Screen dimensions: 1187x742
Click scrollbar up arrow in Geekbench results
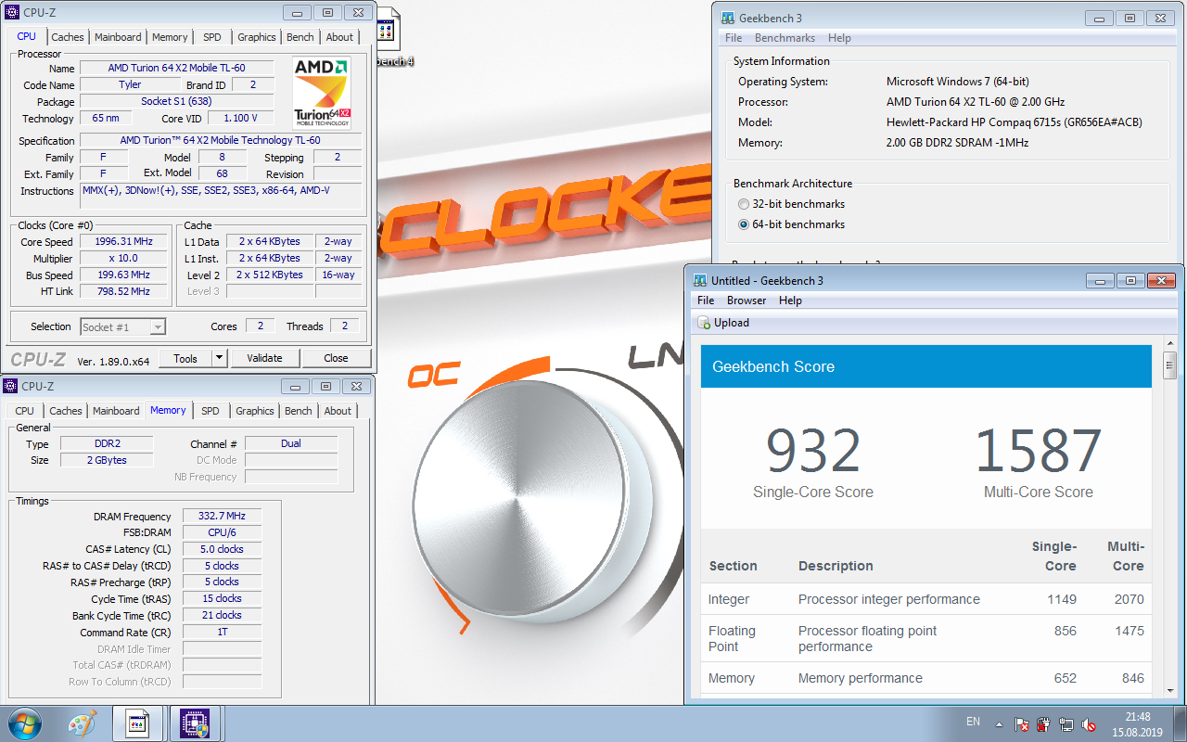[x=1169, y=343]
